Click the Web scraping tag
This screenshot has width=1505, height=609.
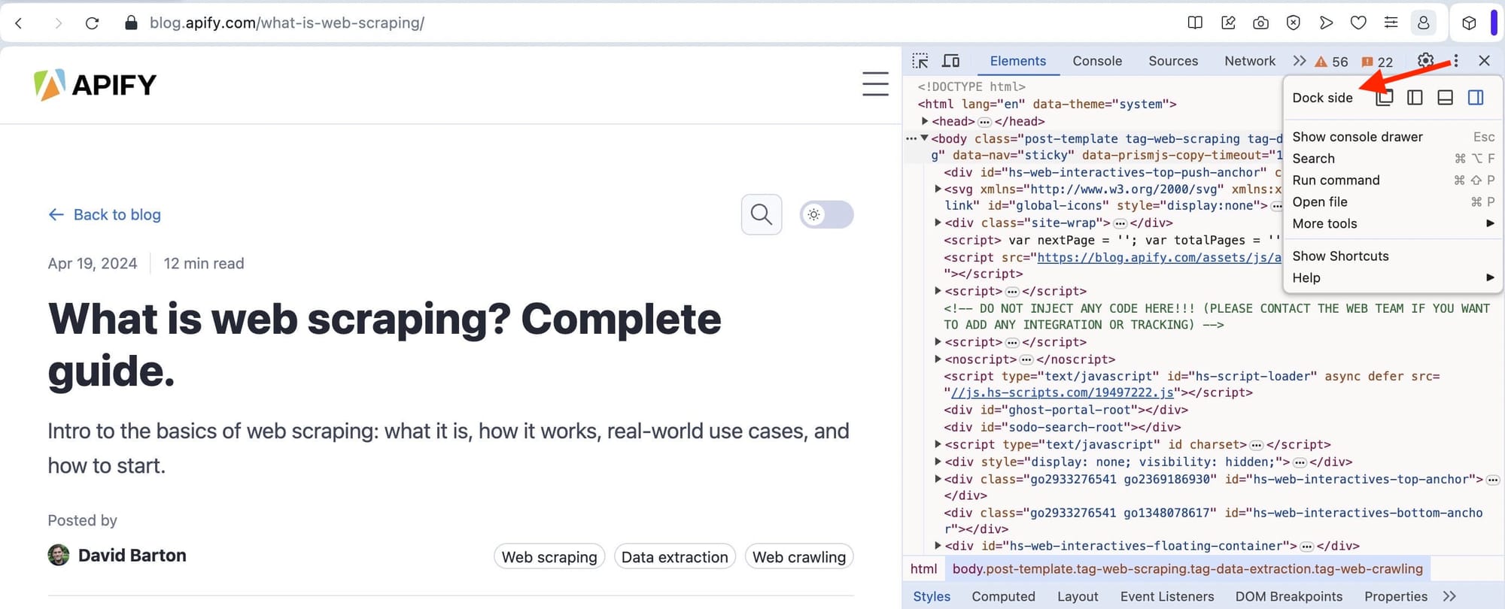coord(549,557)
